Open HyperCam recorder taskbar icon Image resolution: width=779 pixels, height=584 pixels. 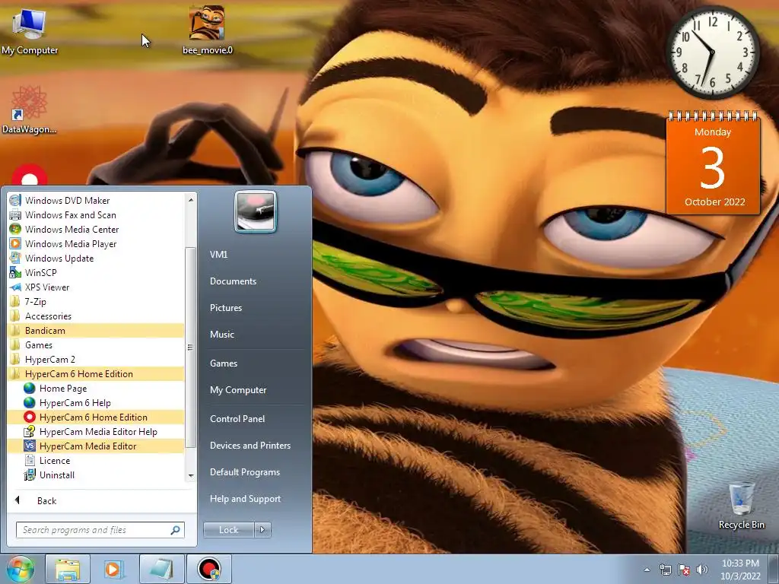(208, 569)
